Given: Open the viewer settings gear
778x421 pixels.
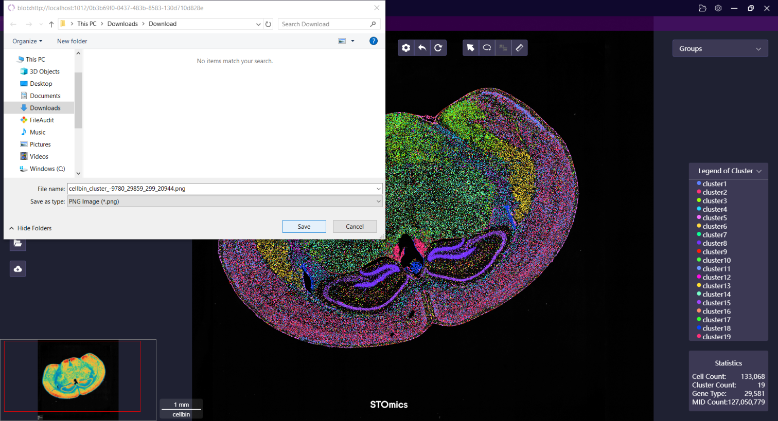Looking at the screenshot, I should 406,48.
